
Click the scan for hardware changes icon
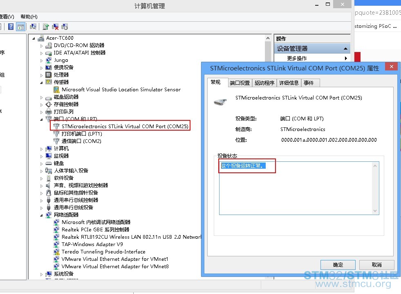33,27
